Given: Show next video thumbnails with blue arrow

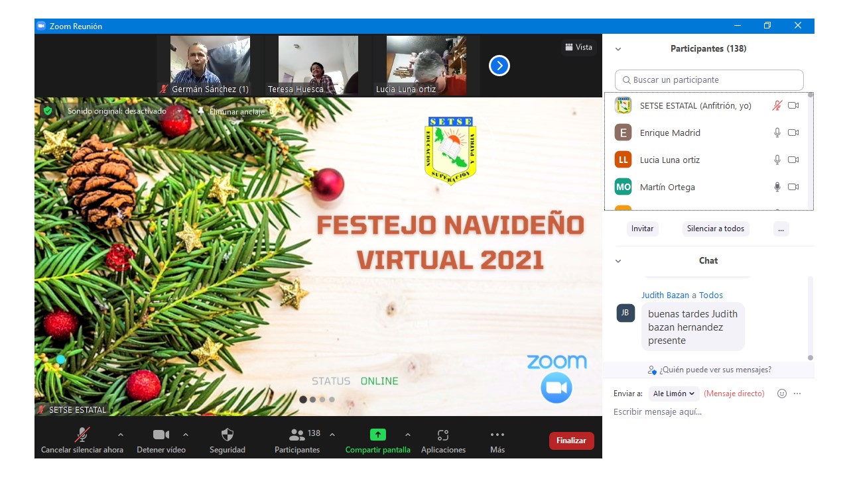Looking at the screenshot, I should click(499, 66).
